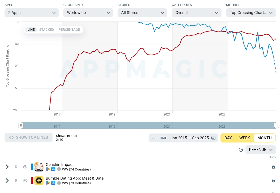Click the left handle of timeline range slider
This screenshot has height=193, width=280.
[x=21, y=125]
